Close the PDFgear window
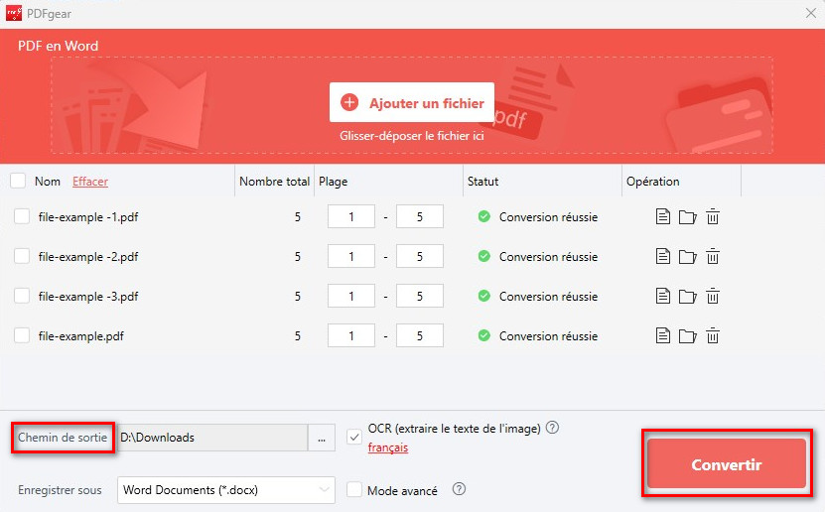 point(811,13)
